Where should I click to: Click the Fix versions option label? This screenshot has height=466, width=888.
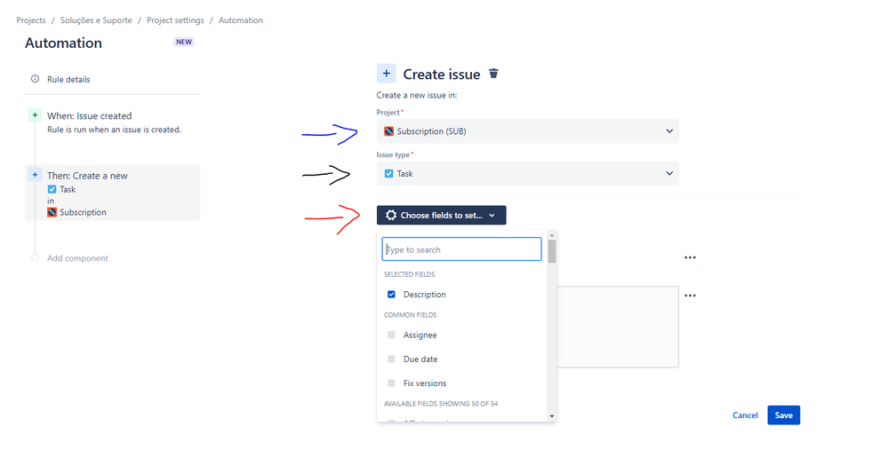[425, 383]
